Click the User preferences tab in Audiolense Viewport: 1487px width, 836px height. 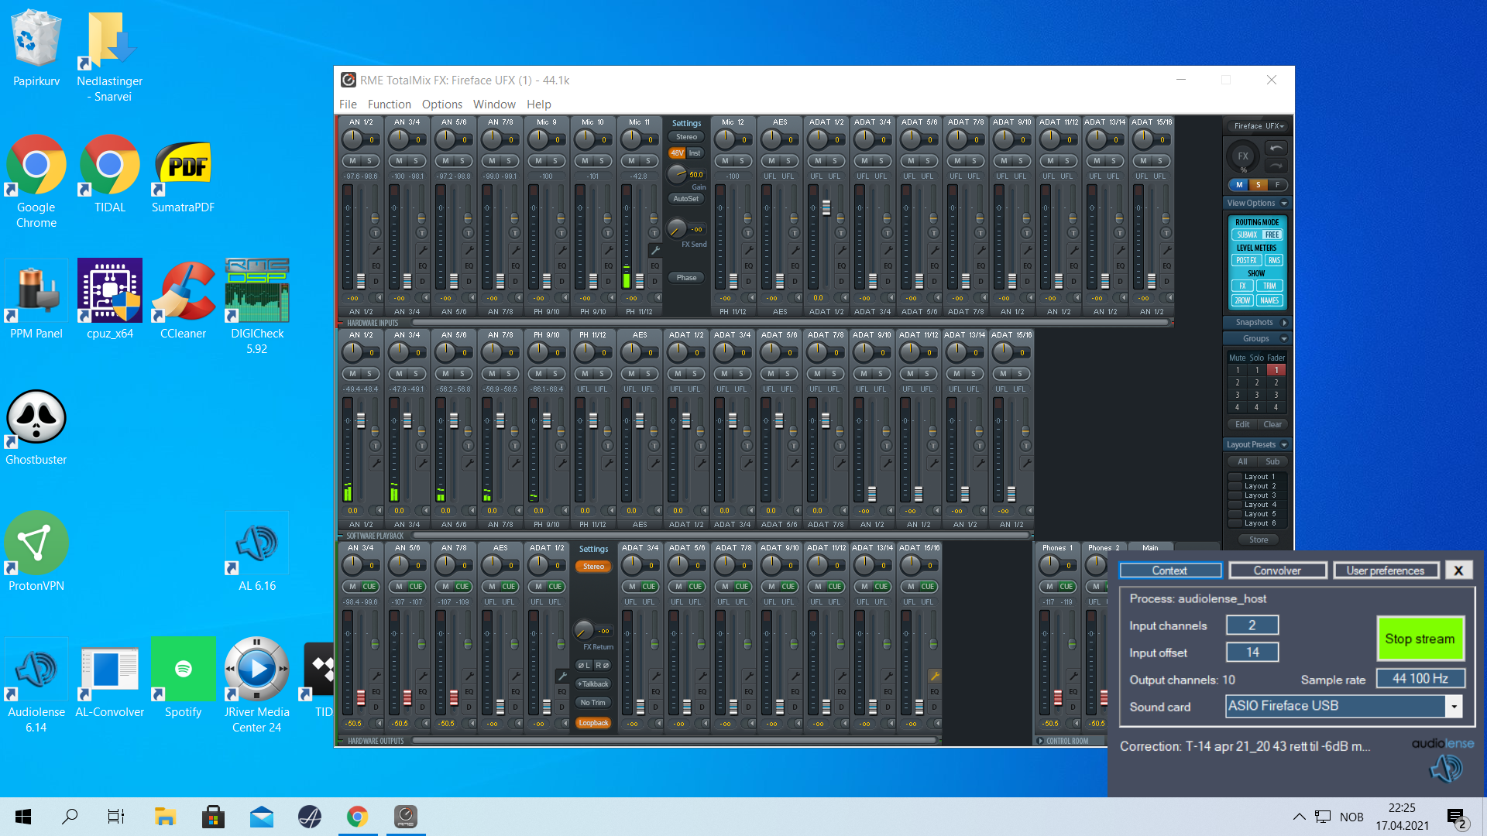click(1385, 570)
